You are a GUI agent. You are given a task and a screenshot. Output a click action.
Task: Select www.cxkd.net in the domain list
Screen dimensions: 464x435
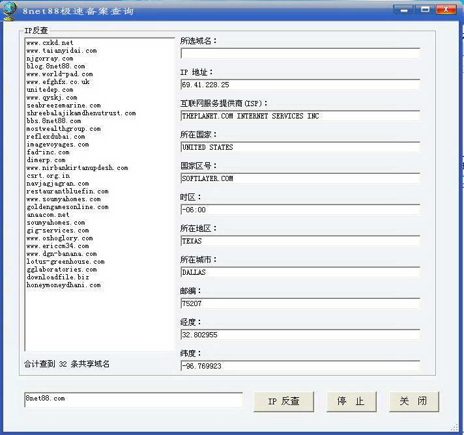pyautogui.click(x=50, y=43)
